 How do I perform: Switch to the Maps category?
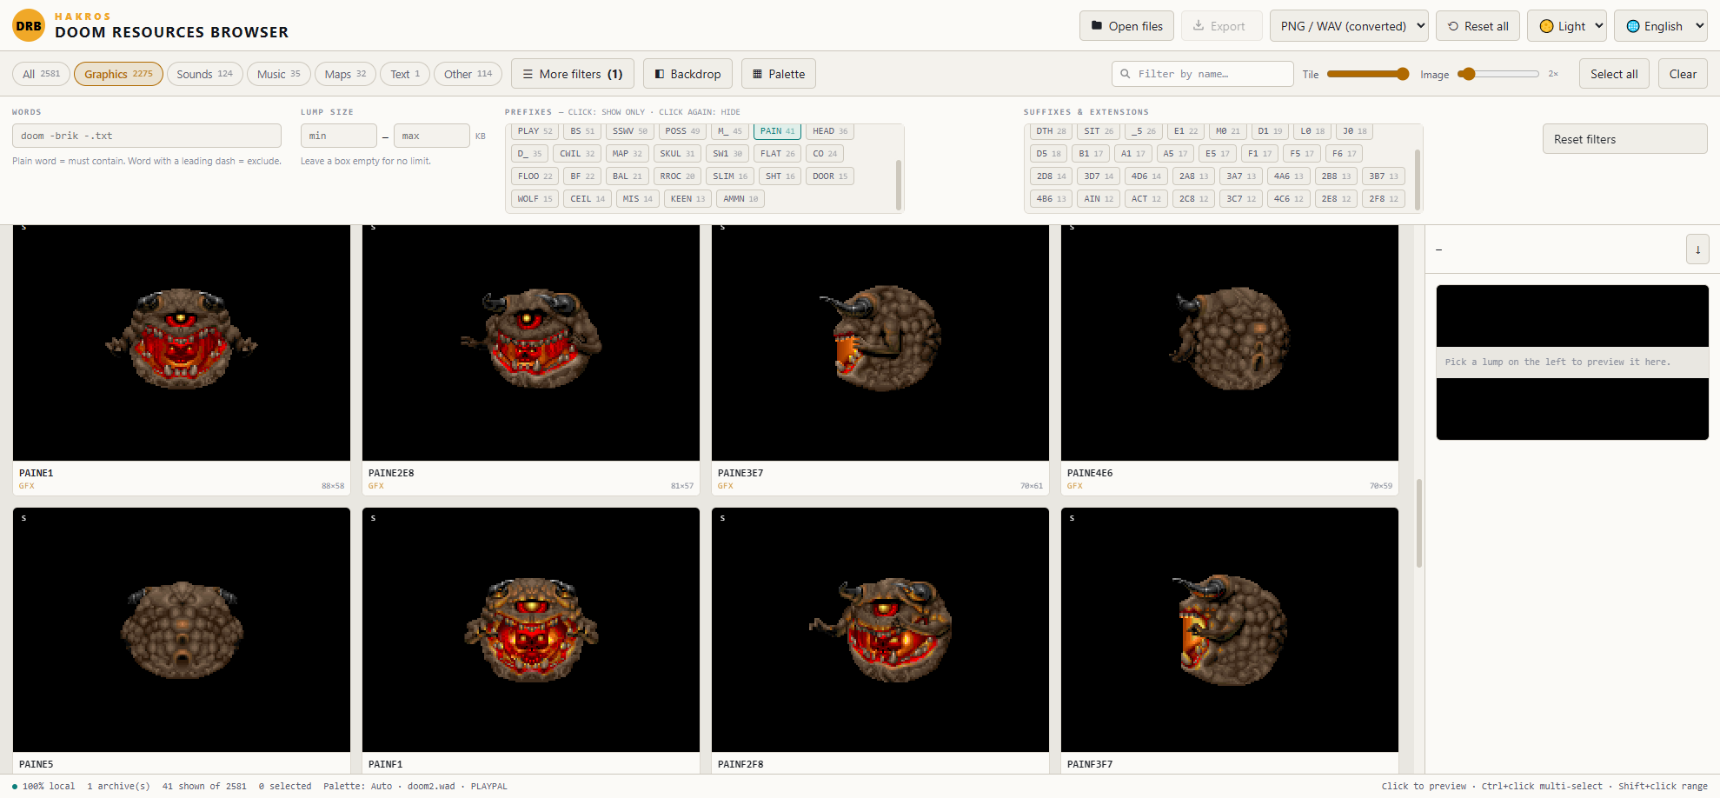[345, 74]
